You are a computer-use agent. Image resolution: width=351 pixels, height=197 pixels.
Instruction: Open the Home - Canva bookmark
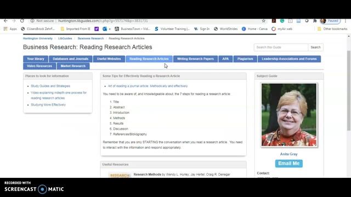[254, 29]
